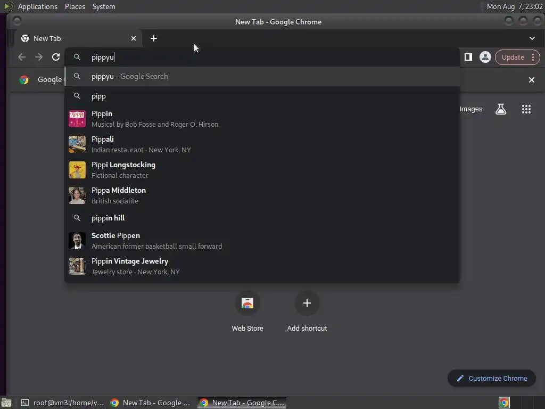Click the Add shortcut plus button
Viewport: 545px width, 409px height.
click(307, 303)
